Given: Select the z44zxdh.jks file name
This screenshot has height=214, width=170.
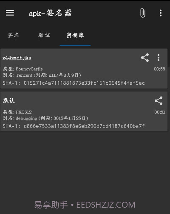Looking at the screenshot, I should (x=17, y=58).
